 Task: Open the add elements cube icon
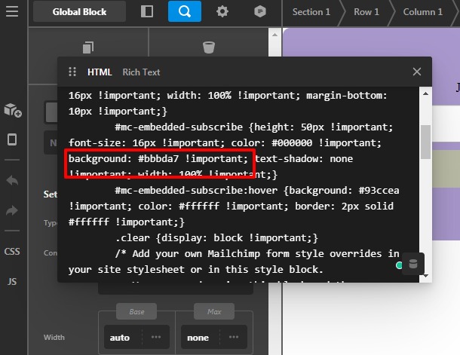[13, 110]
